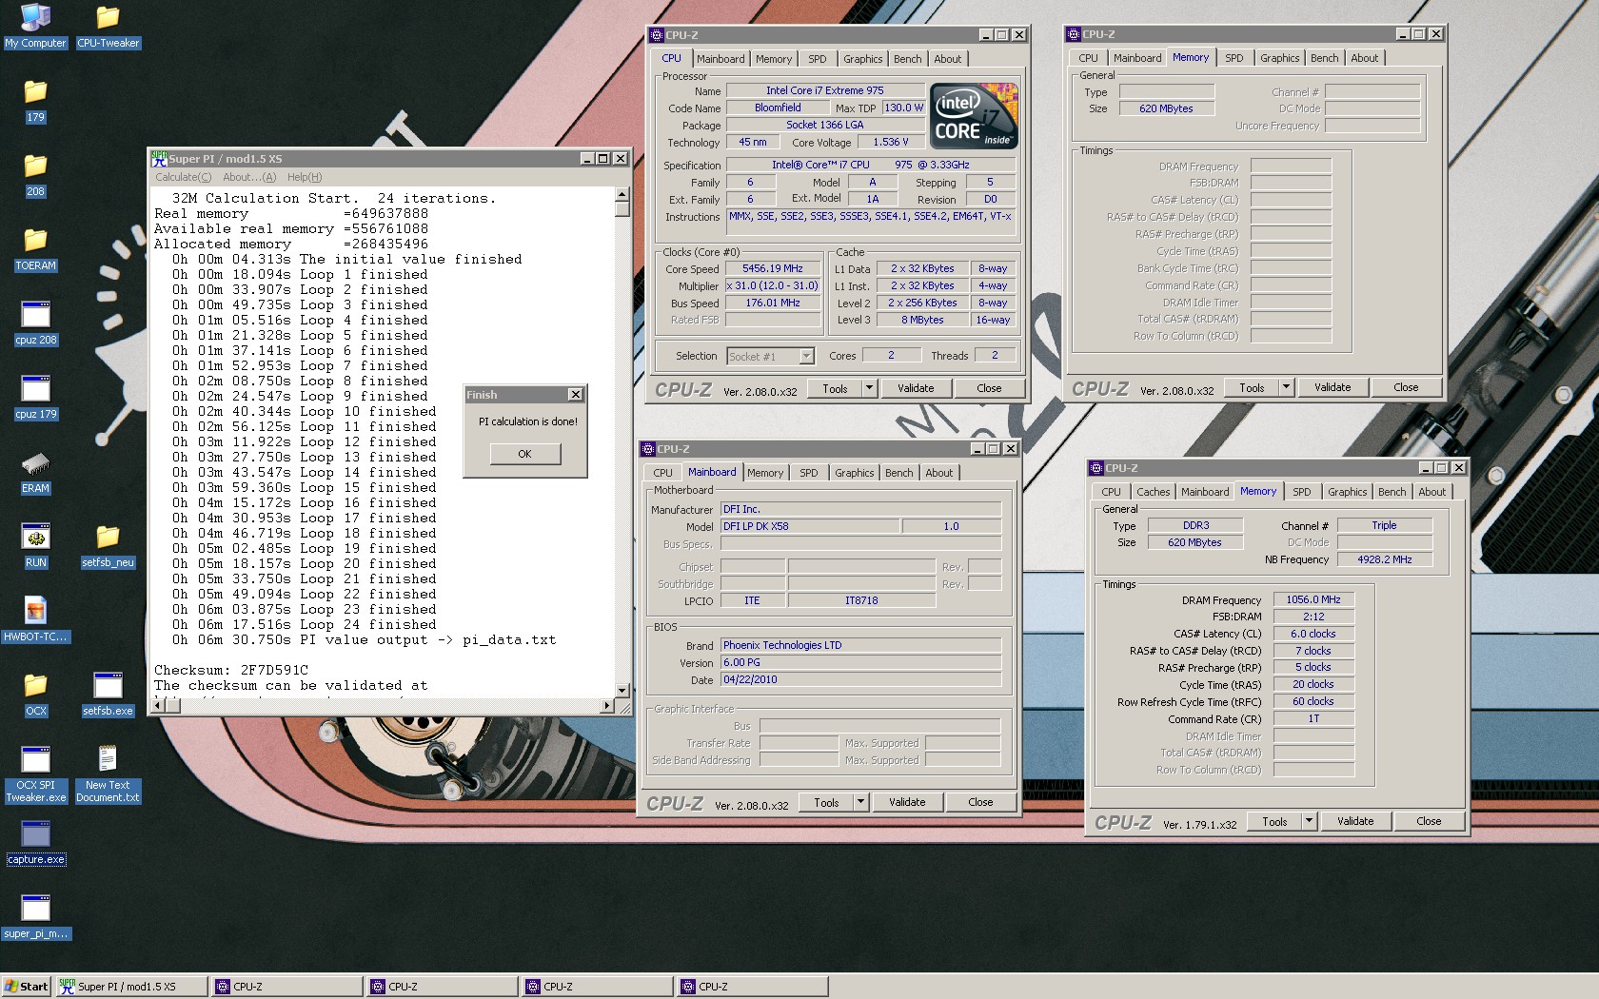Select the capture.exe desktop icon

(35, 842)
